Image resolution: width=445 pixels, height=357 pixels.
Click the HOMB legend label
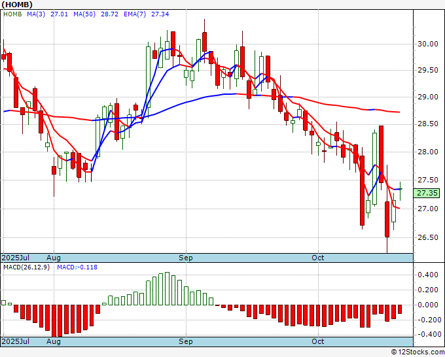(12, 14)
